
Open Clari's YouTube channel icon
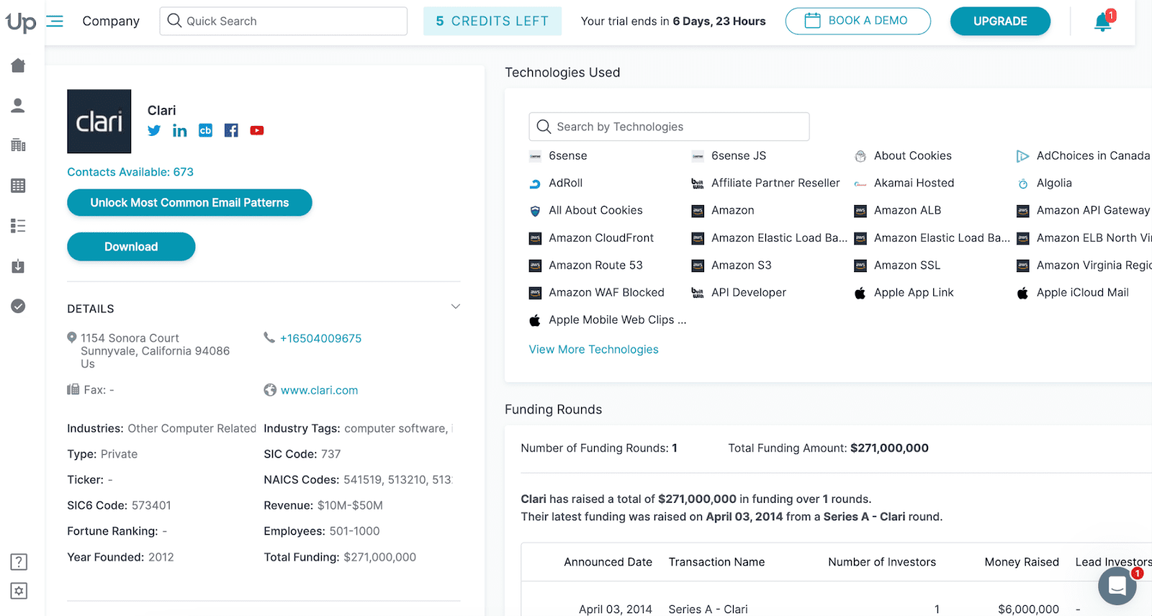tap(257, 130)
